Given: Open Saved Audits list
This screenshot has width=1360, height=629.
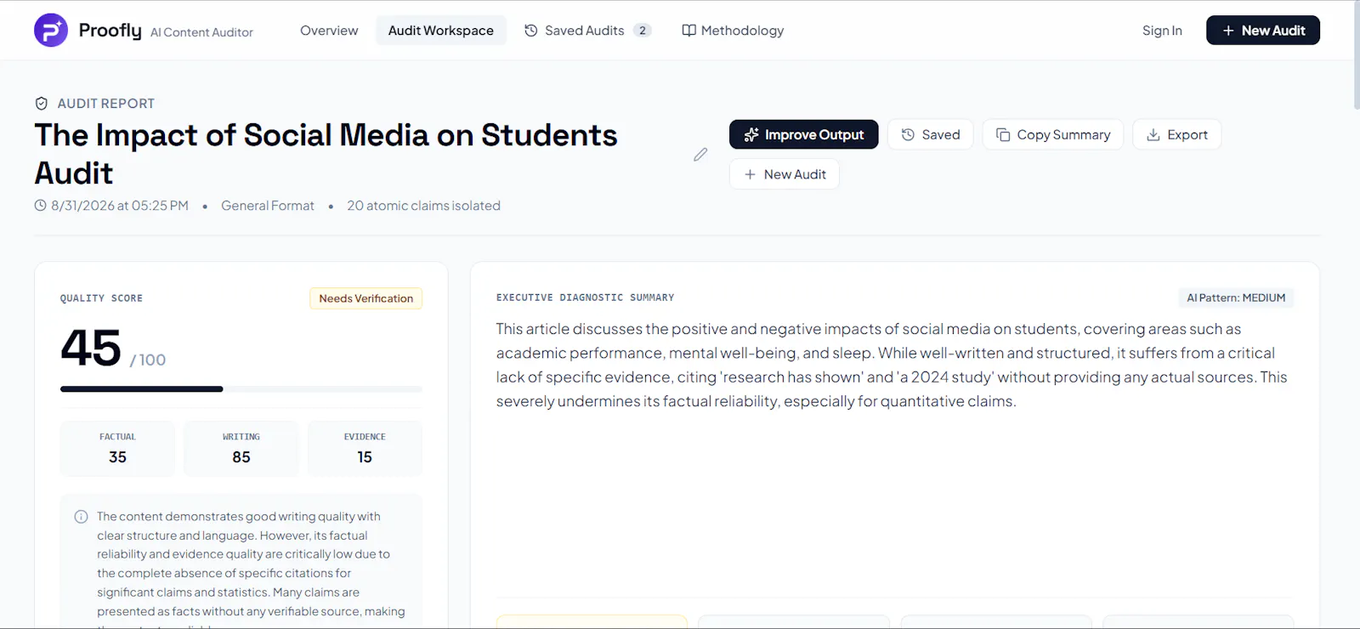Looking at the screenshot, I should 587,31.
